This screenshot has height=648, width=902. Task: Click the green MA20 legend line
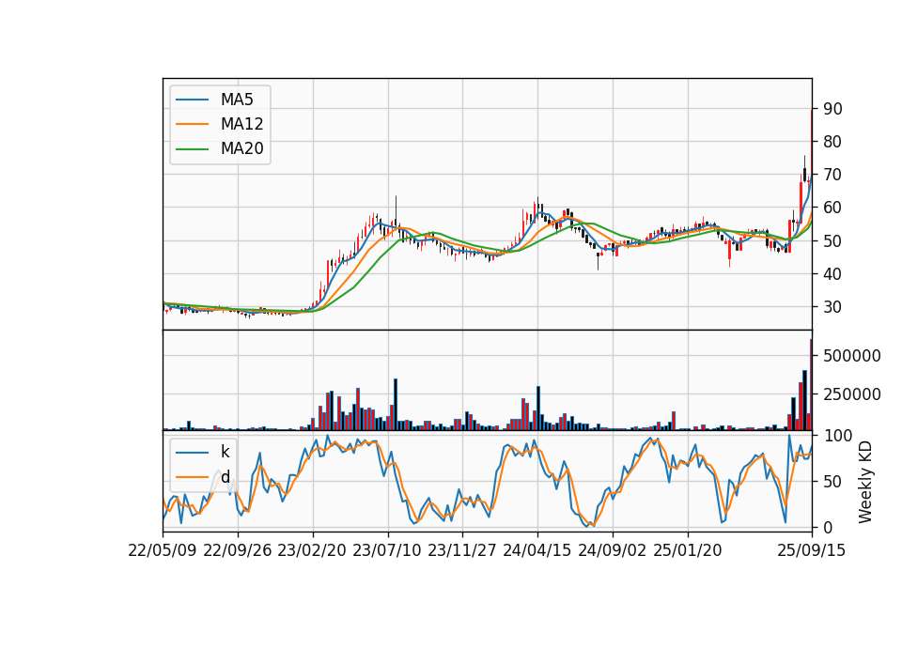click(193, 149)
